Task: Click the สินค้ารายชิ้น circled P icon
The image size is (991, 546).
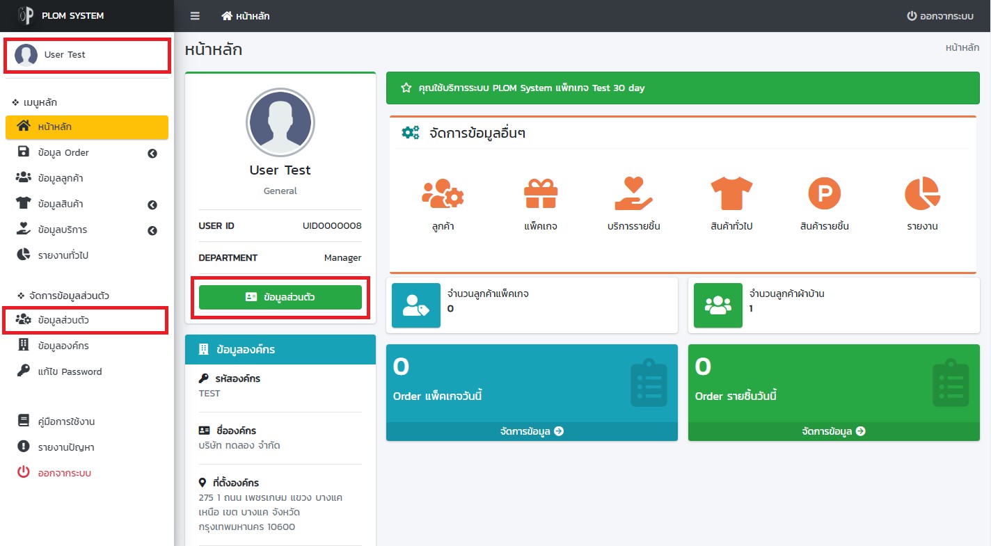Action: tap(824, 194)
